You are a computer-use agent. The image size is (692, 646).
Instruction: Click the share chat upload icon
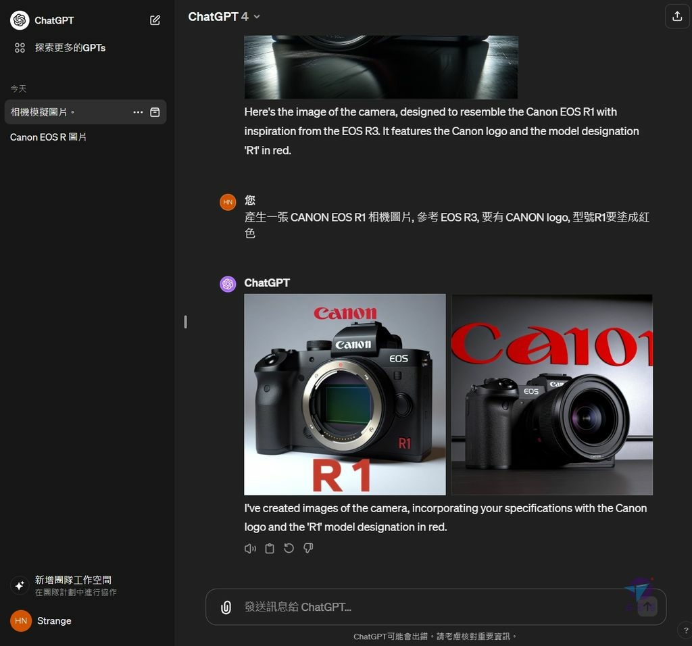point(677,17)
